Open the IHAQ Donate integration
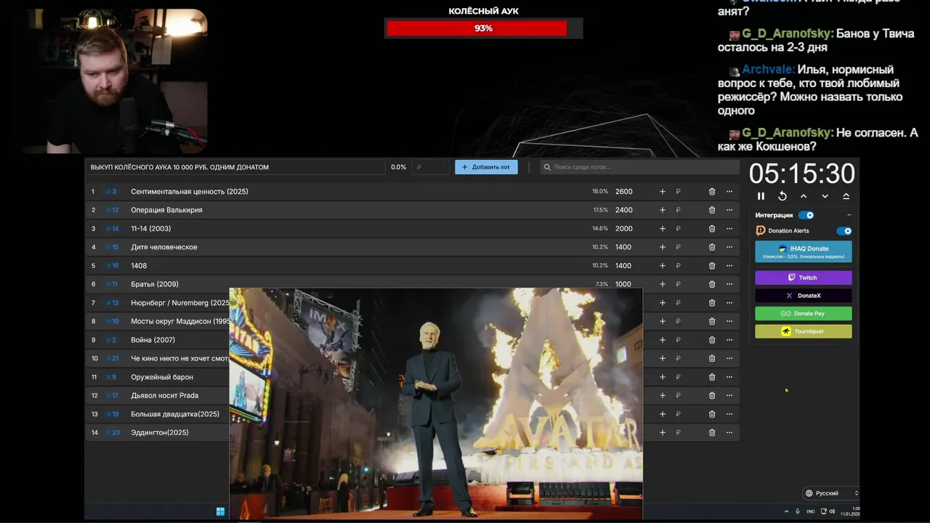 pyautogui.click(x=804, y=251)
